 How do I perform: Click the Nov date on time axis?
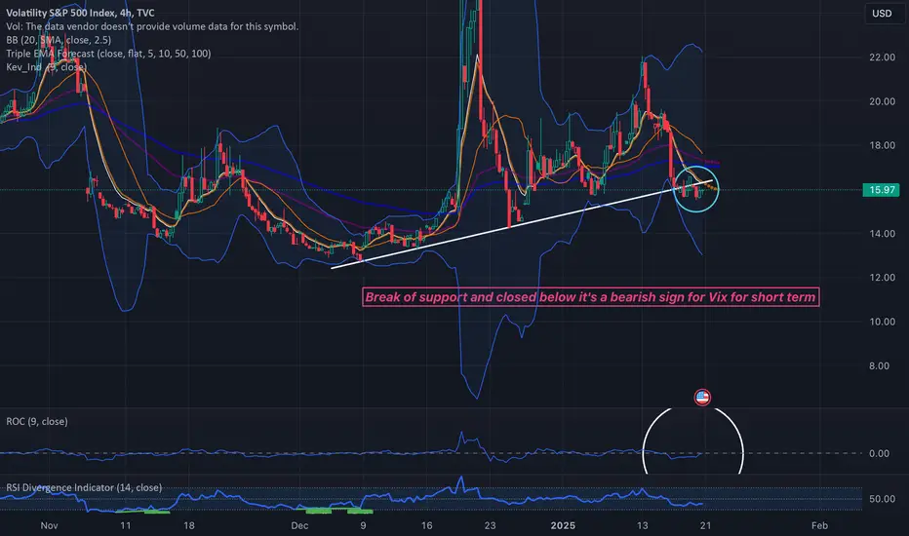[50, 525]
